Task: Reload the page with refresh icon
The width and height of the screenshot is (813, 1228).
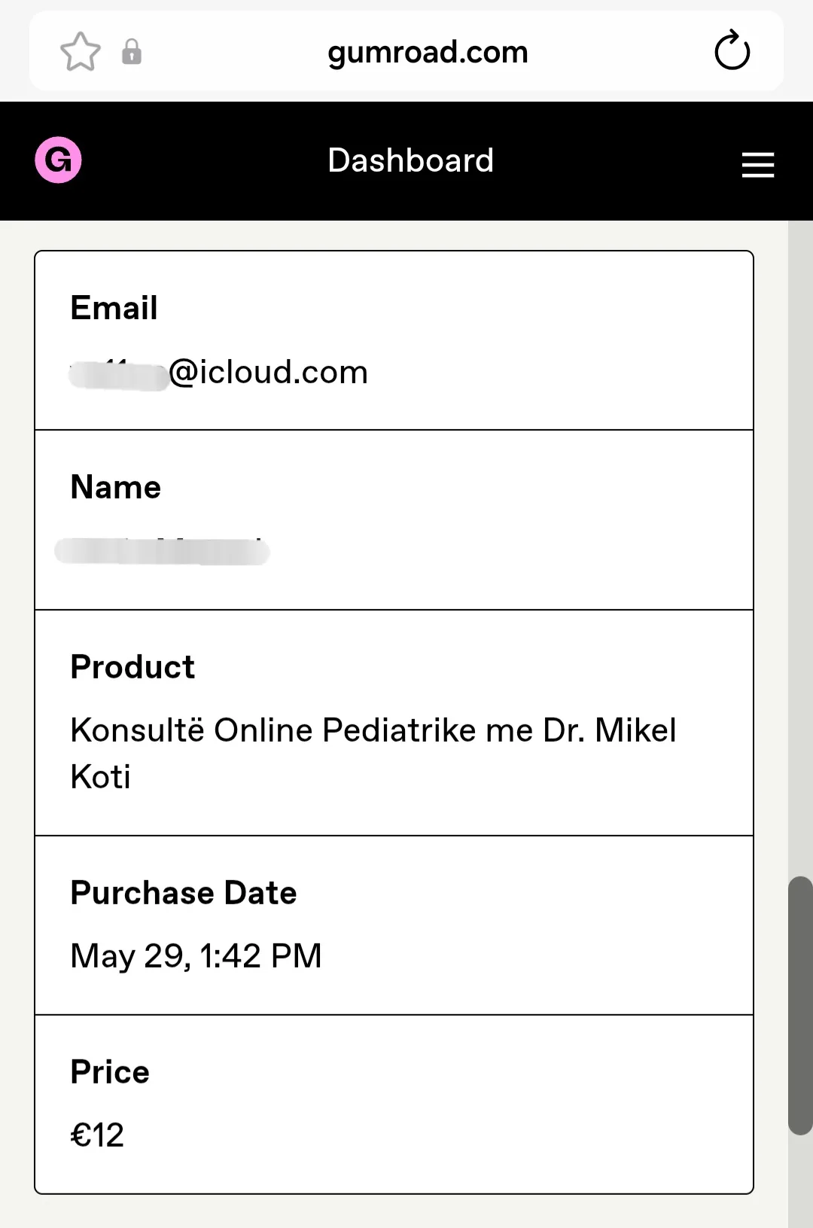Action: 732,51
